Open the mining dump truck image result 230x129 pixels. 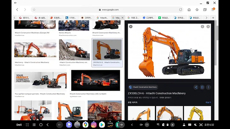click(x=104, y=110)
